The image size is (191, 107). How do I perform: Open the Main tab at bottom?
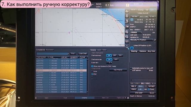[x=47, y=98]
